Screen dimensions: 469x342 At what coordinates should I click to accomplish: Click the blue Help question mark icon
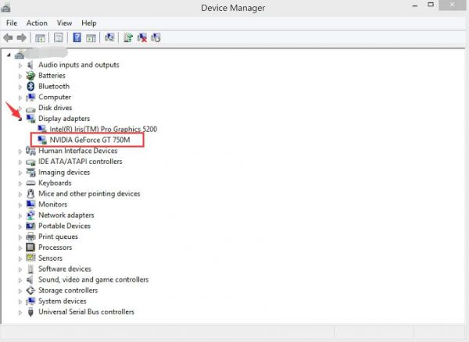(77, 37)
